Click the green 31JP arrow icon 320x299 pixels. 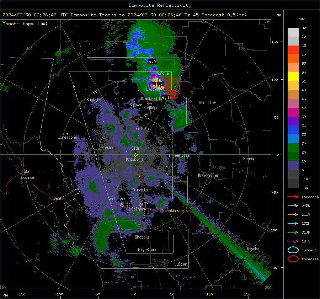tap(293, 232)
